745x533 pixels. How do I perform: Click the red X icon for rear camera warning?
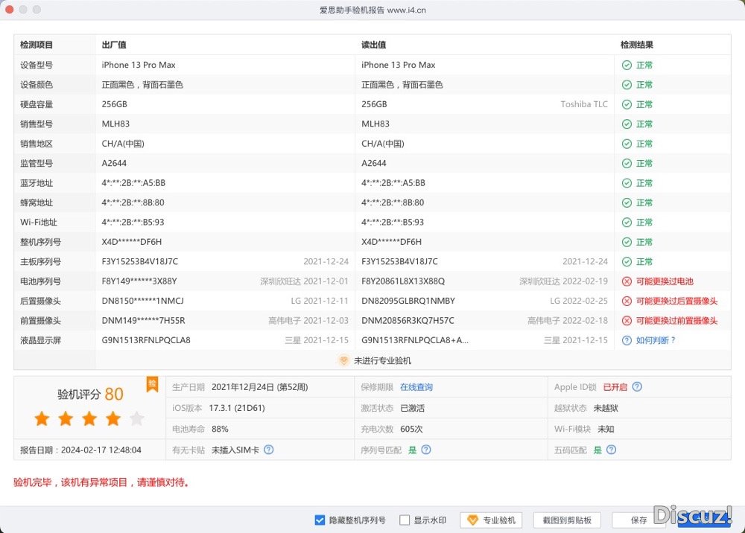[x=627, y=301]
